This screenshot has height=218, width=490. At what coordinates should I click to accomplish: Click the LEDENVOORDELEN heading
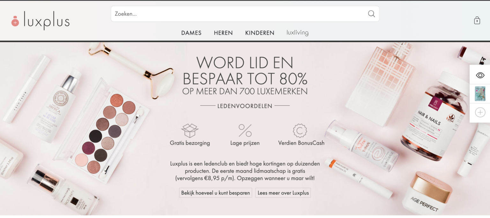[245, 106]
